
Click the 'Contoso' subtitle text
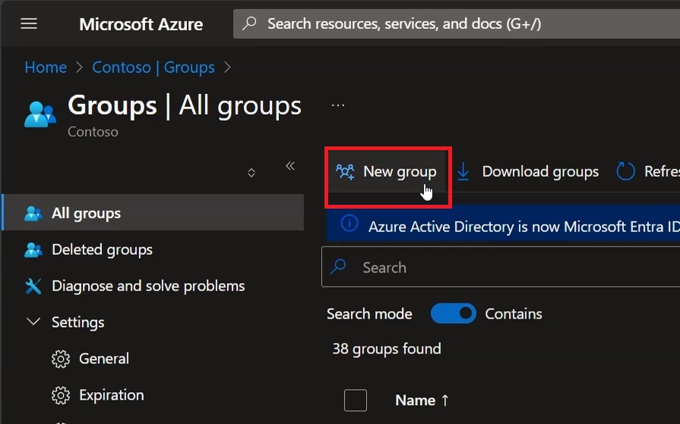pos(93,132)
